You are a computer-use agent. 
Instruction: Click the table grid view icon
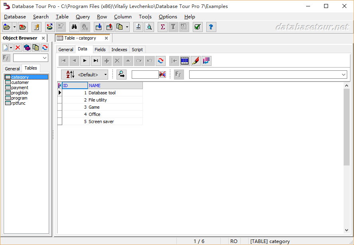point(185,61)
